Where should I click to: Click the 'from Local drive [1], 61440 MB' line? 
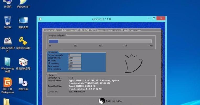tap(85, 89)
